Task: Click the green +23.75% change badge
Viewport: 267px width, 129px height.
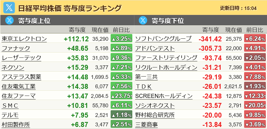Action: tap(121, 96)
